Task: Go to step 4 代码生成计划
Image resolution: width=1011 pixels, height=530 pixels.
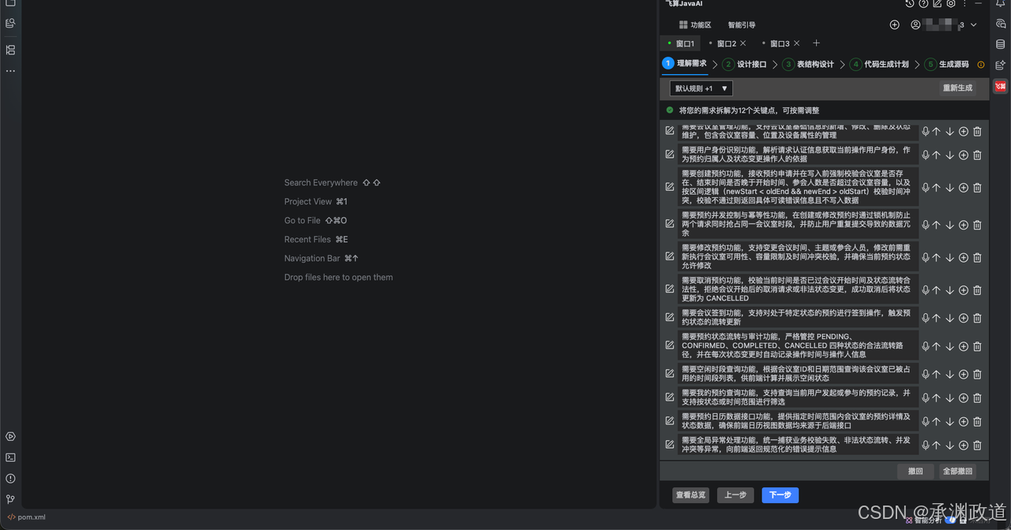Action: pyautogui.click(x=879, y=65)
